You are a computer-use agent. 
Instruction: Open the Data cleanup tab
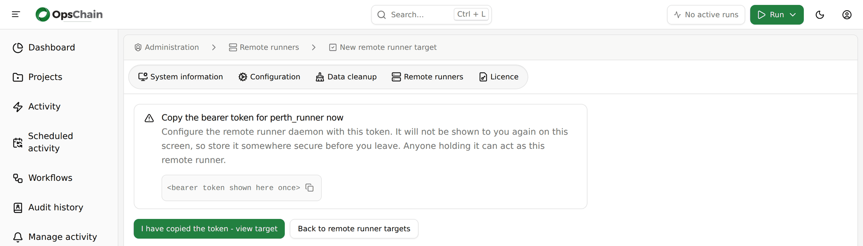[x=346, y=77]
